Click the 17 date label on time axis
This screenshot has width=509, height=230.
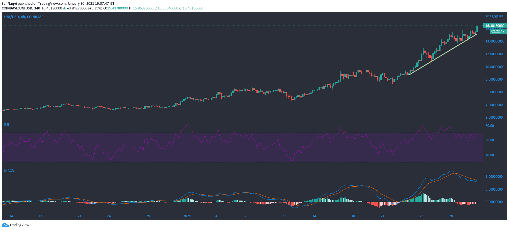tap(40, 216)
